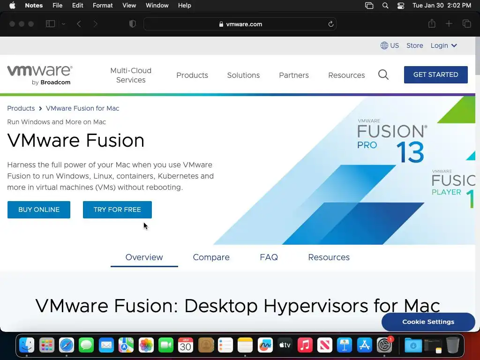Open the Format menu in menu bar

click(103, 6)
